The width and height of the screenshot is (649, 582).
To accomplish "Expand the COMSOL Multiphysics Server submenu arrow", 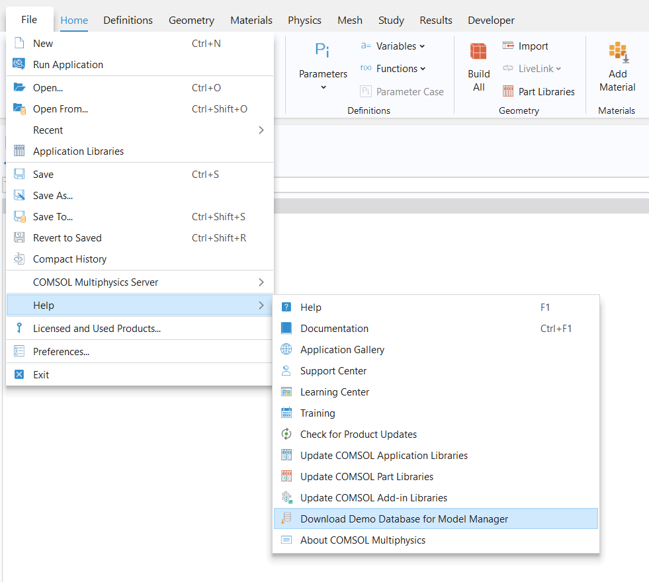I will tap(261, 282).
